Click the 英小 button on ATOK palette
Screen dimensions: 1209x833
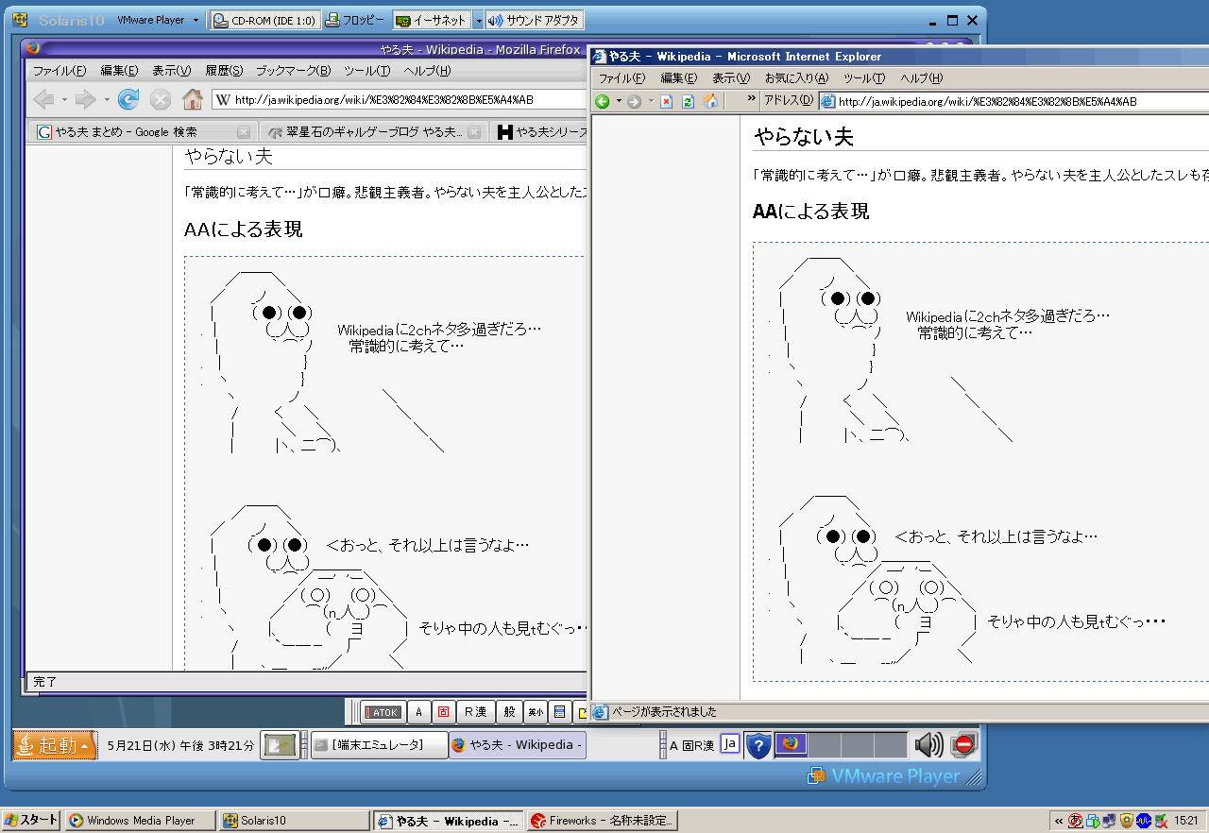pos(536,712)
